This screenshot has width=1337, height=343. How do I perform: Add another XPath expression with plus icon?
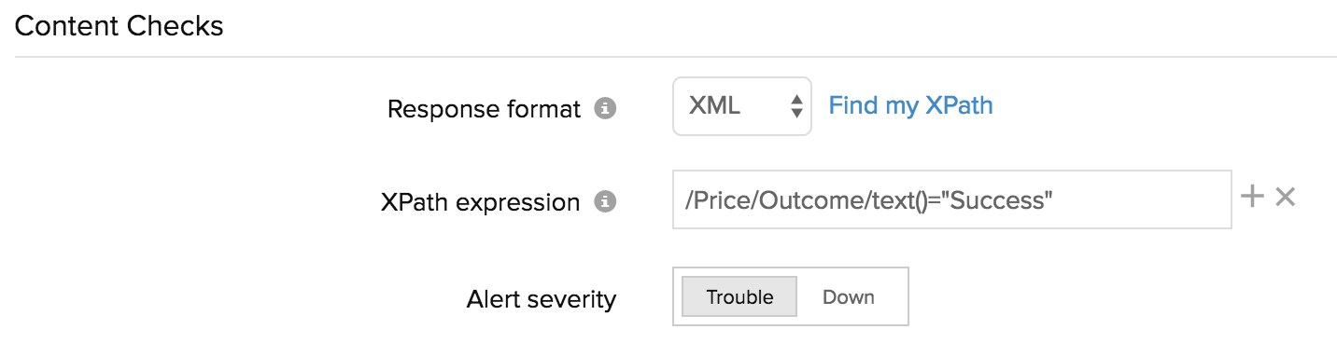click(1252, 197)
